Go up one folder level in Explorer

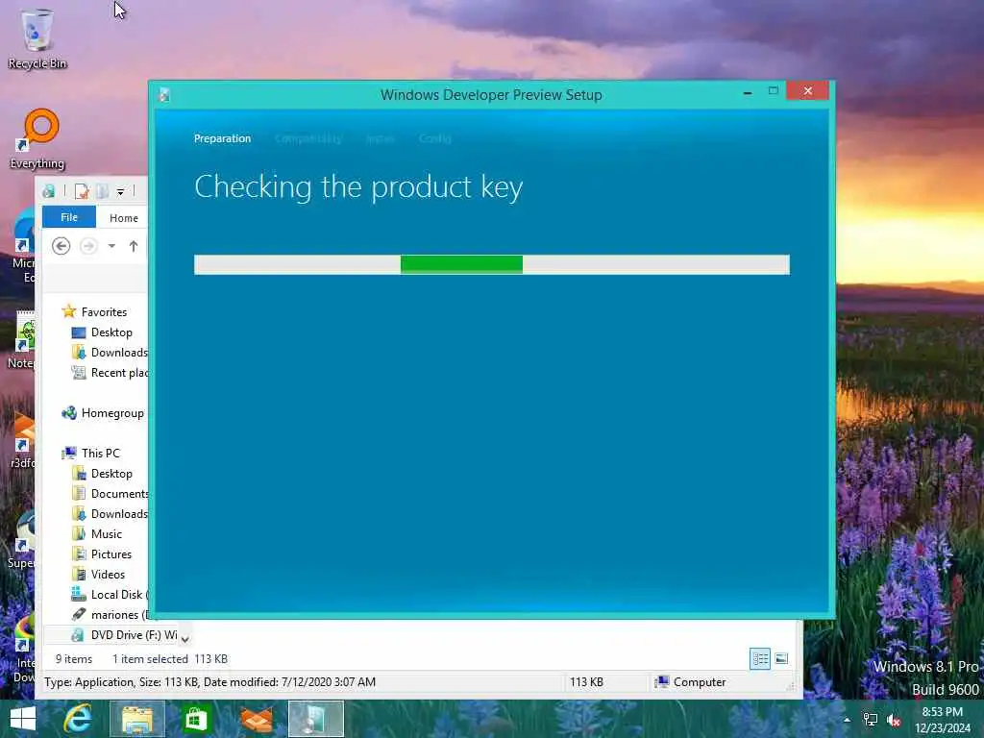click(x=133, y=246)
